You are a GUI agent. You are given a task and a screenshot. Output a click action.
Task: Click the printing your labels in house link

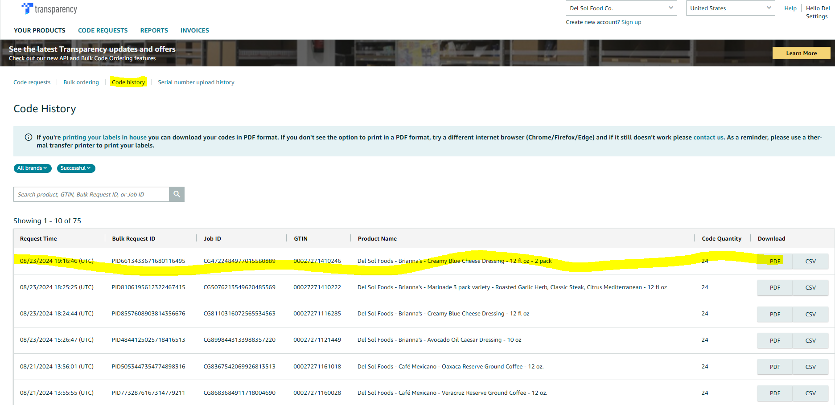104,137
